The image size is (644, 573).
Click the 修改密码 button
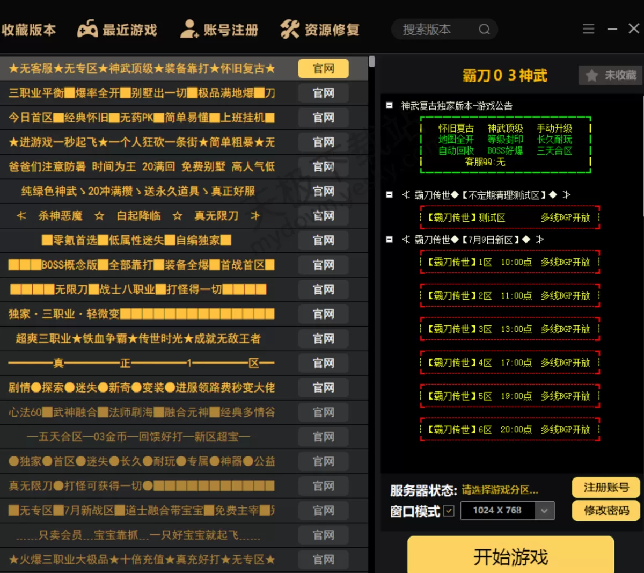(606, 511)
